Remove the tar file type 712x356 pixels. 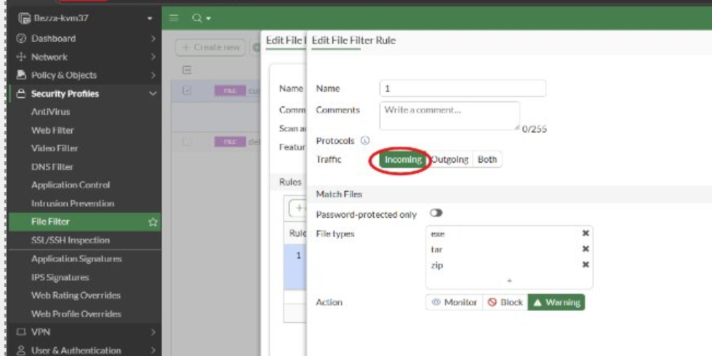[585, 249]
